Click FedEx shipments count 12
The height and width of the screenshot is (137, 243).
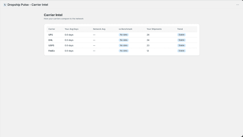coord(148,51)
